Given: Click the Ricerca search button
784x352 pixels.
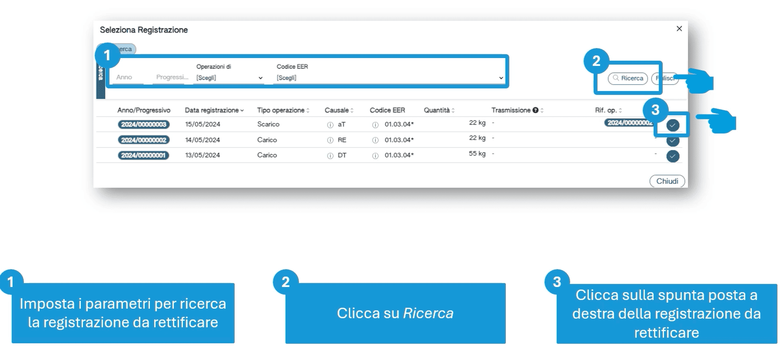Looking at the screenshot, I should click(x=628, y=78).
